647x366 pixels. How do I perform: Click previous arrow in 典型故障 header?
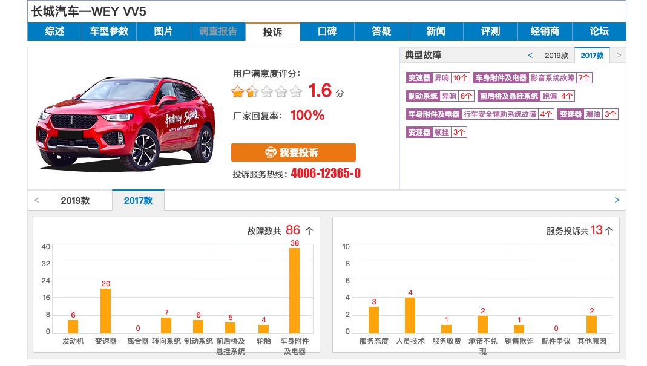(530, 55)
